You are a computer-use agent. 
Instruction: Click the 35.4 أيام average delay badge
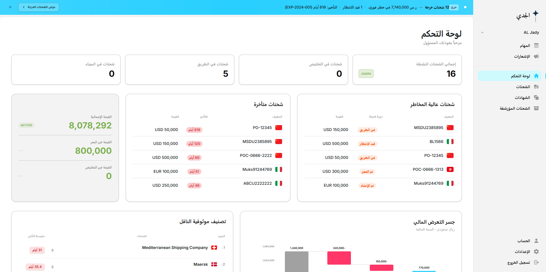[35, 267]
